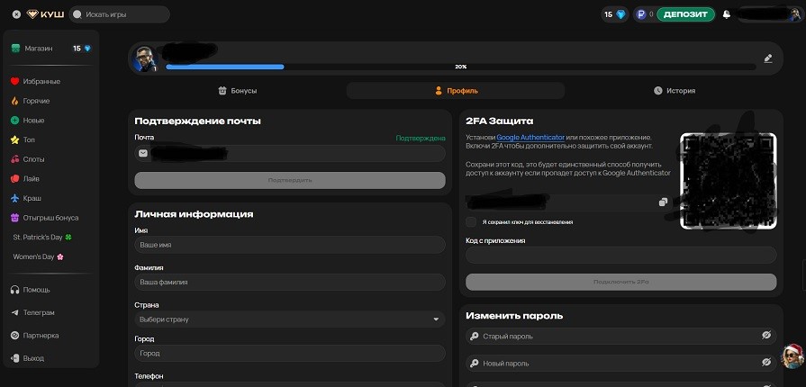
Task: Open Телеграм link in sidebar
Action: tap(39, 312)
